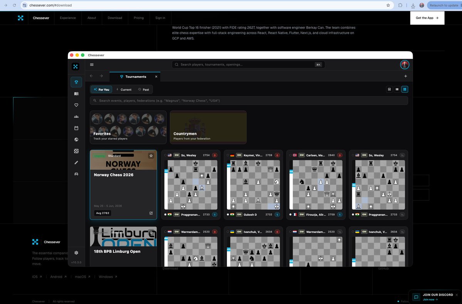This screenshot has width=462, height=304.
Task: Select the Current tournaments filter
Action: pos(124,89)
